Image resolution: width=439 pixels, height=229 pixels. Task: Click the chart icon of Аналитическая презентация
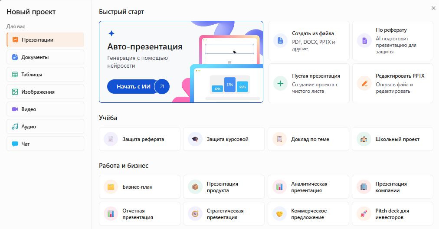point(279,187)
